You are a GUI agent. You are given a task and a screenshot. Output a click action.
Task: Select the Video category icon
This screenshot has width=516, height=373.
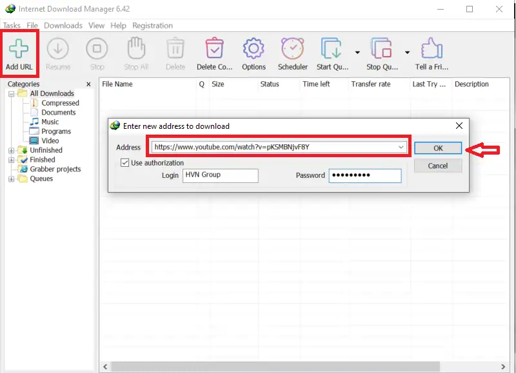(x=35, y=140)
